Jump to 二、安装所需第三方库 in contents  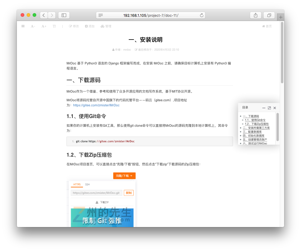coord(256,128)
